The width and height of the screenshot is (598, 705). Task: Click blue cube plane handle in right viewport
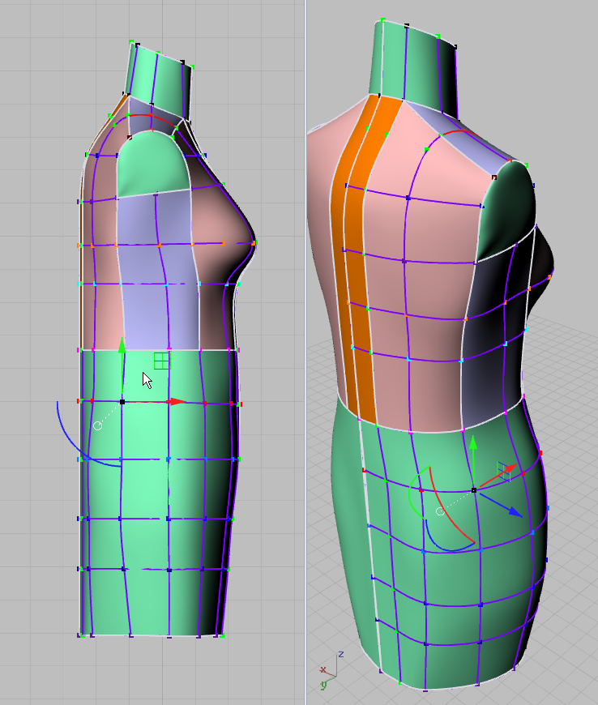(504, 471)
